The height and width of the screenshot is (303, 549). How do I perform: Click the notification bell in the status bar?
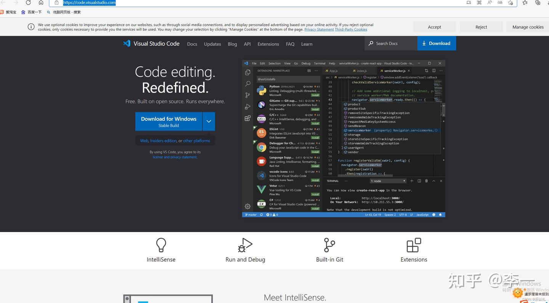(440, 215)
